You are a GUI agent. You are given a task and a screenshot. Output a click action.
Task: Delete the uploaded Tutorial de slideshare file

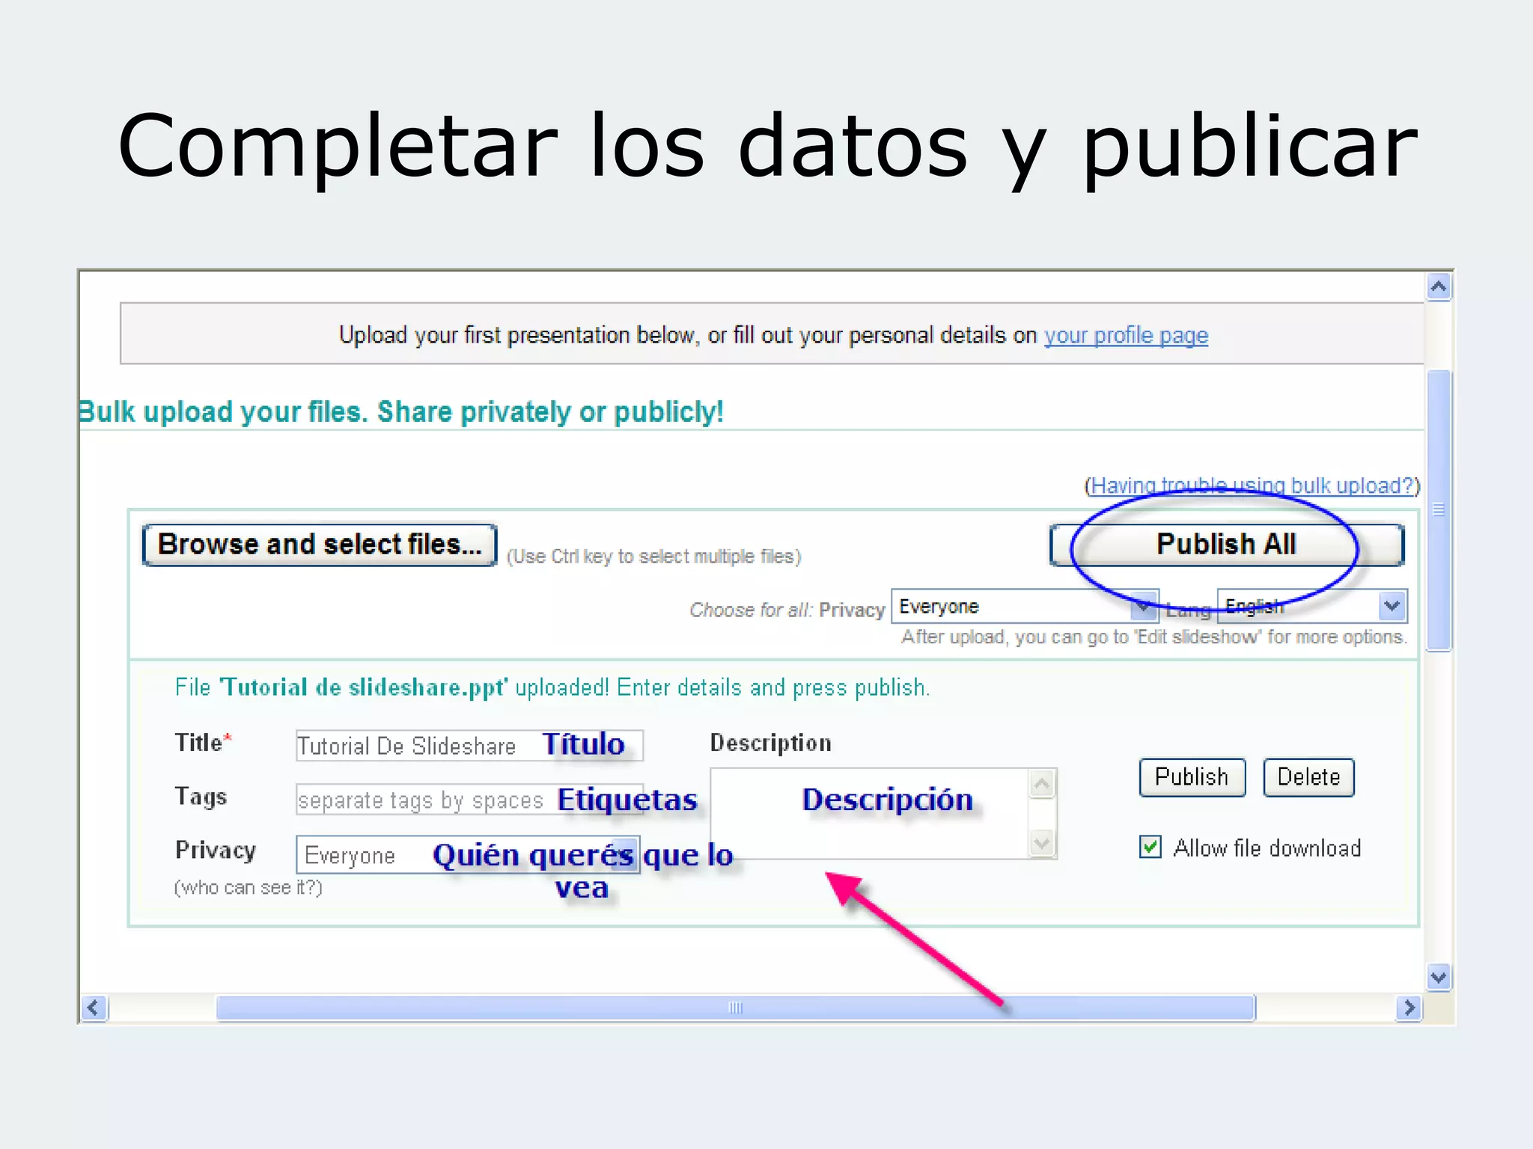pyautogui.click(x=1308, y=777)
